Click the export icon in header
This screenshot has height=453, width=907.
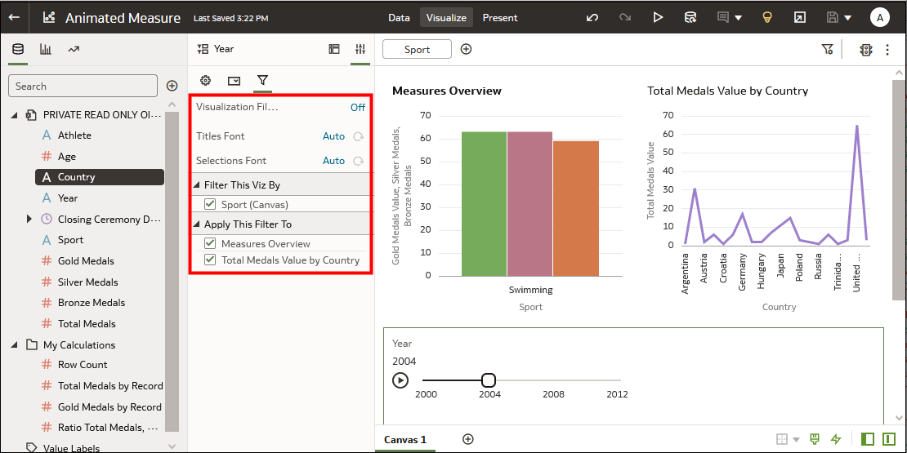[x=799, y=17]
